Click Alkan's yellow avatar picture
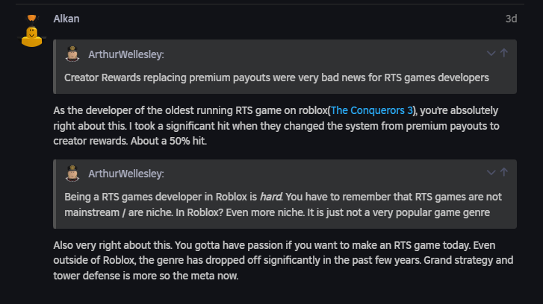 click(x=31, y=33)
